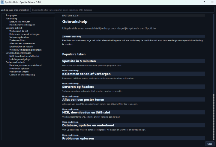
Task: Collapse the 'Dagelijks gebruik' tree section
Action: (14, 28)
